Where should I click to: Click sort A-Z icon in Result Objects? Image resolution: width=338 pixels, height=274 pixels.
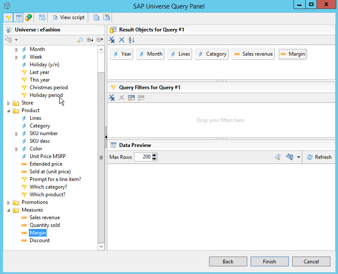coord(131,40)
